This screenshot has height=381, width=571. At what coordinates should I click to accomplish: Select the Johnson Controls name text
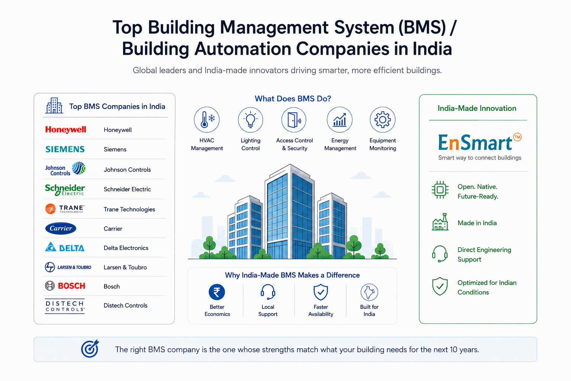(x=127, y=170)
